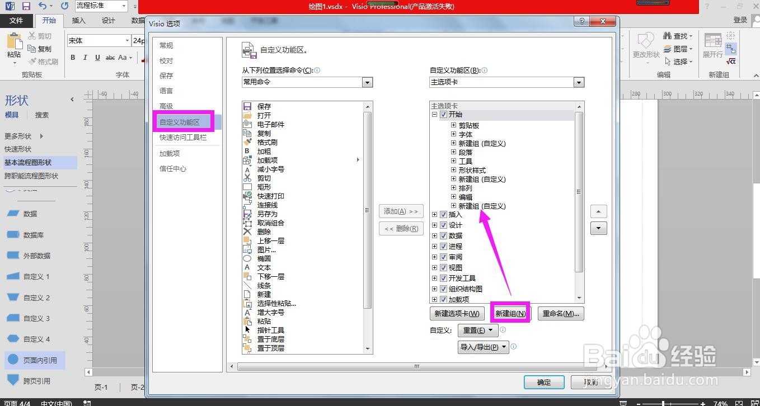Uncheck the 视图 tab checkbox
Image resolution: width=760 pixels, height=406 pixels.
443,267
